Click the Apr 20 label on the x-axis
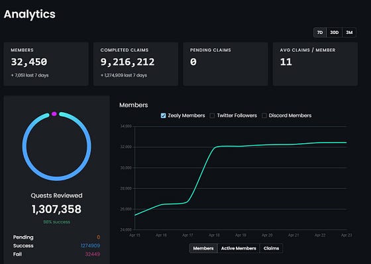Viewport: 371px width, 264px height. pyautogui.click(x=267, y=235)
